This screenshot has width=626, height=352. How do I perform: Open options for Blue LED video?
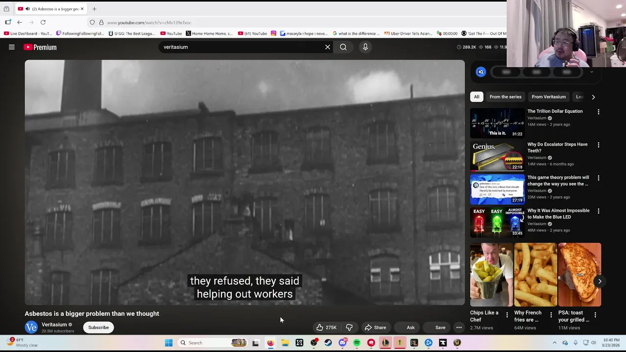click(598, 212)
